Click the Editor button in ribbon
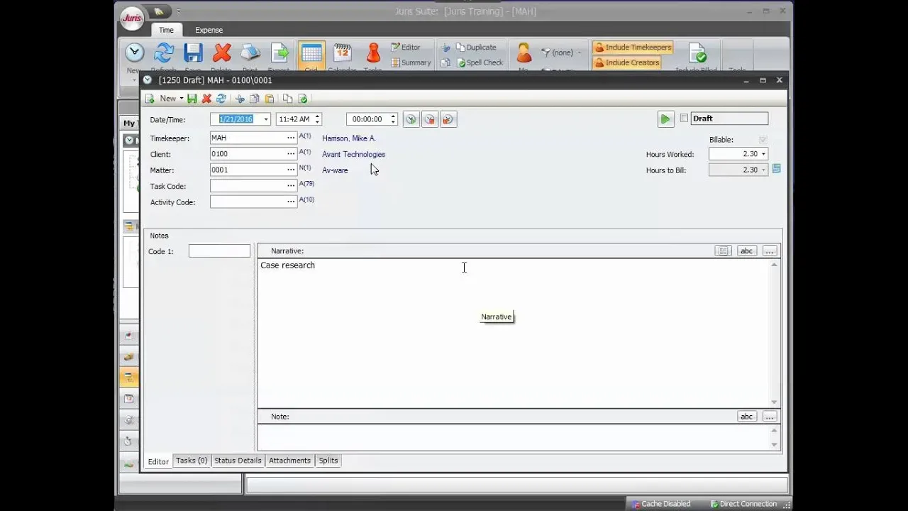 406,48
